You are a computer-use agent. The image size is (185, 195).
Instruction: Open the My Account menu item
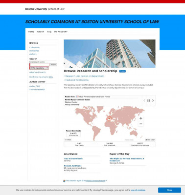point(61,32)
